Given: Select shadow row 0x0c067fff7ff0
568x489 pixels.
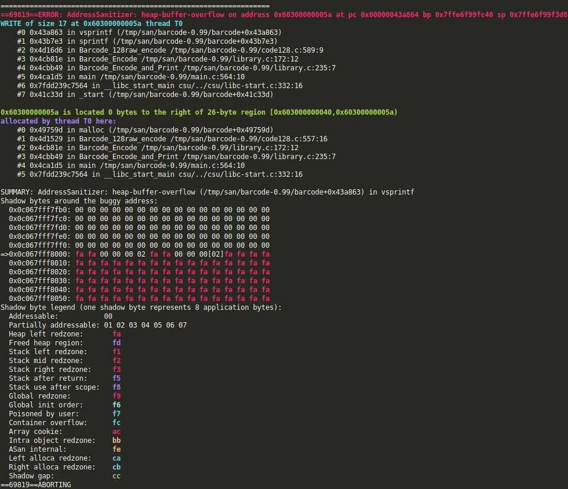Looking at the screenshot, I should point(139,245).
